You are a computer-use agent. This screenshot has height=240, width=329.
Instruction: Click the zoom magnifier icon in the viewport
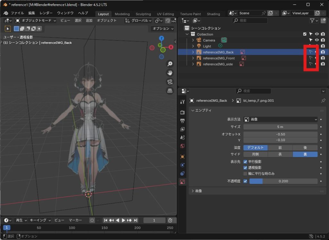point(170,64)
